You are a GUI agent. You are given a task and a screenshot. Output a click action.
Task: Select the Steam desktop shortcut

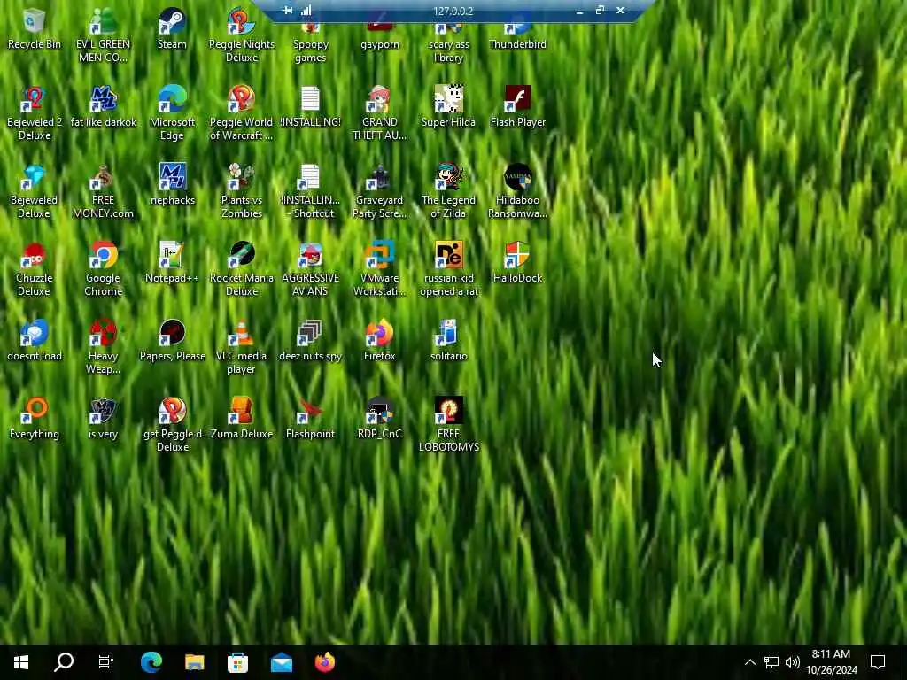click(172, 29)
